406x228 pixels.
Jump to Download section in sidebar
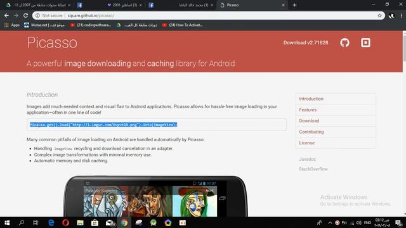click(x=336, y=121)
